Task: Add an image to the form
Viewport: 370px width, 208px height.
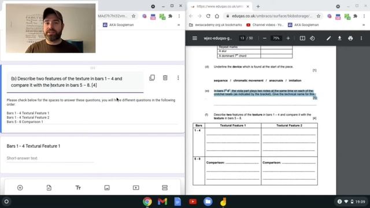Action: 107,188
